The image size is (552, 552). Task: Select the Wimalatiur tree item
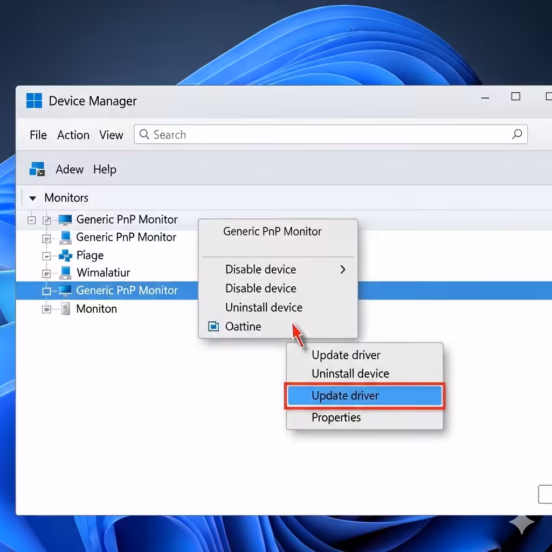103,273
